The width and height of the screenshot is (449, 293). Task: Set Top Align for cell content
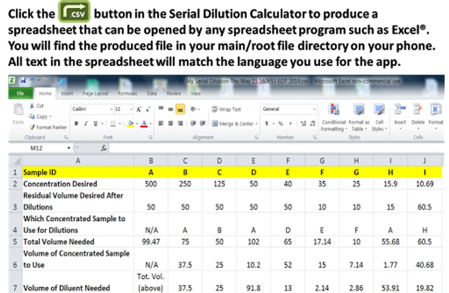(161, 109)
